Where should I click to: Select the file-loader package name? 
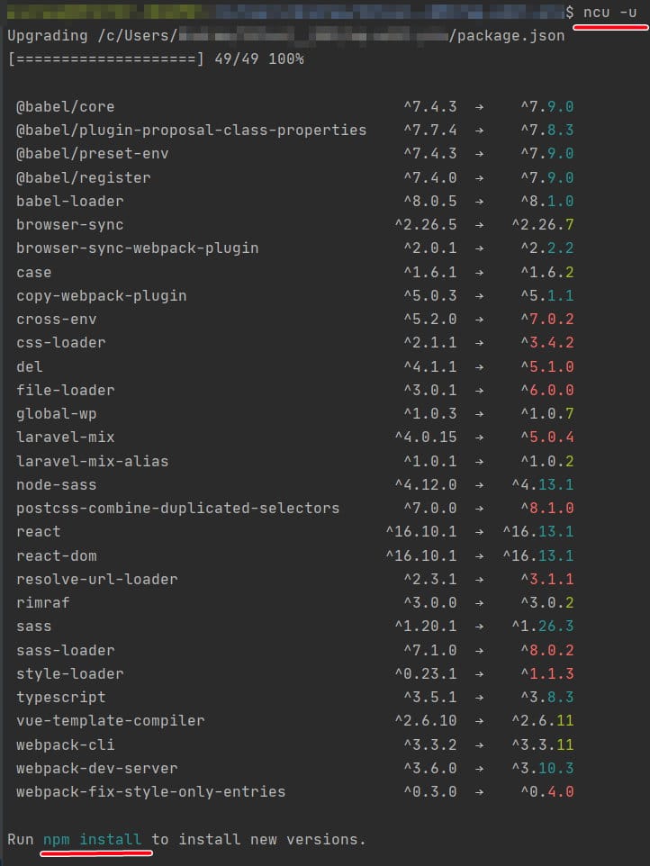(x=65, y=391)
